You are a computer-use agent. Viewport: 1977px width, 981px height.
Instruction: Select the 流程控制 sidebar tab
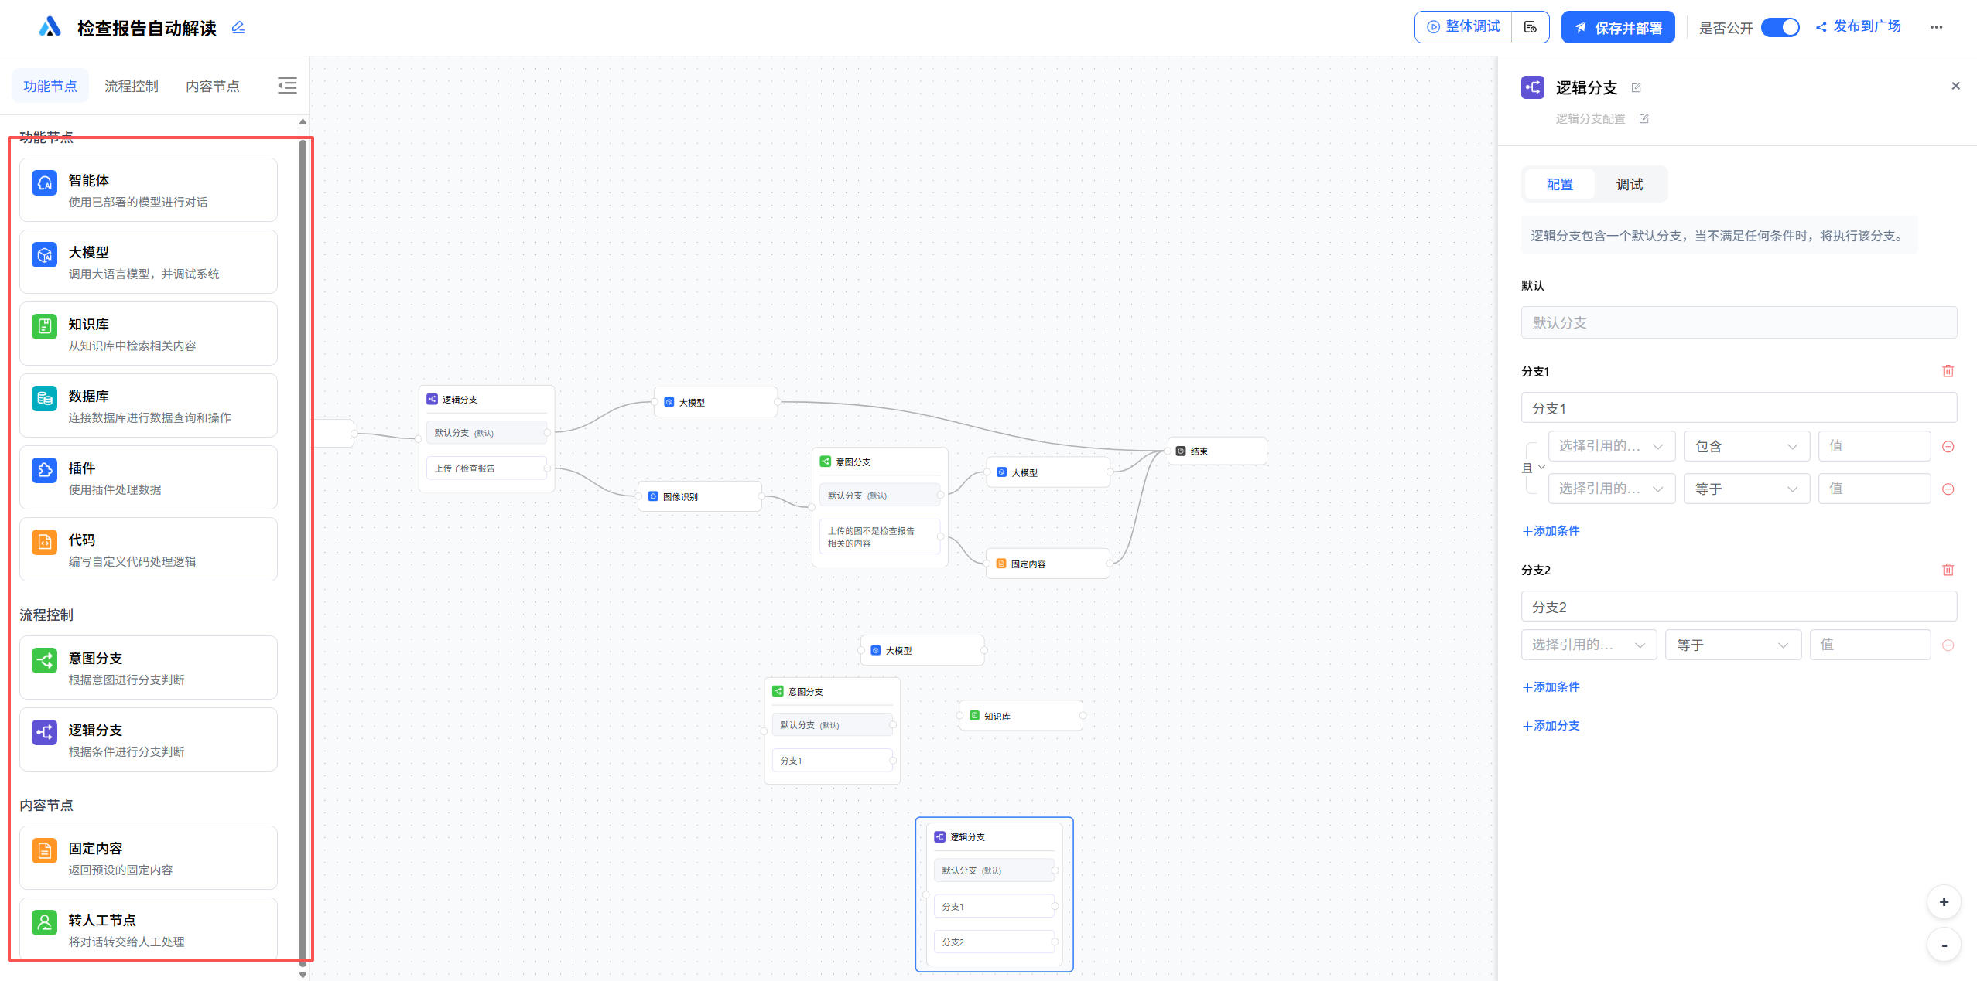(x=132, y=86)
